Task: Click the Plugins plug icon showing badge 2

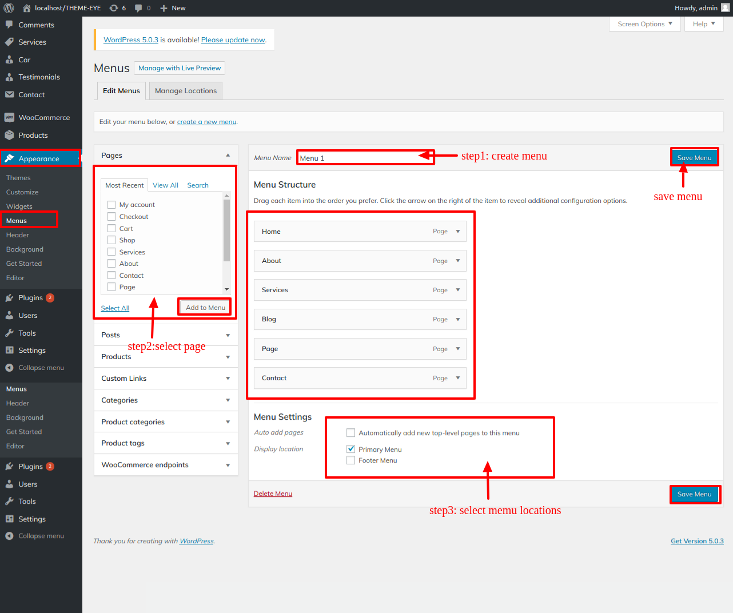Action: pos(9,297)
